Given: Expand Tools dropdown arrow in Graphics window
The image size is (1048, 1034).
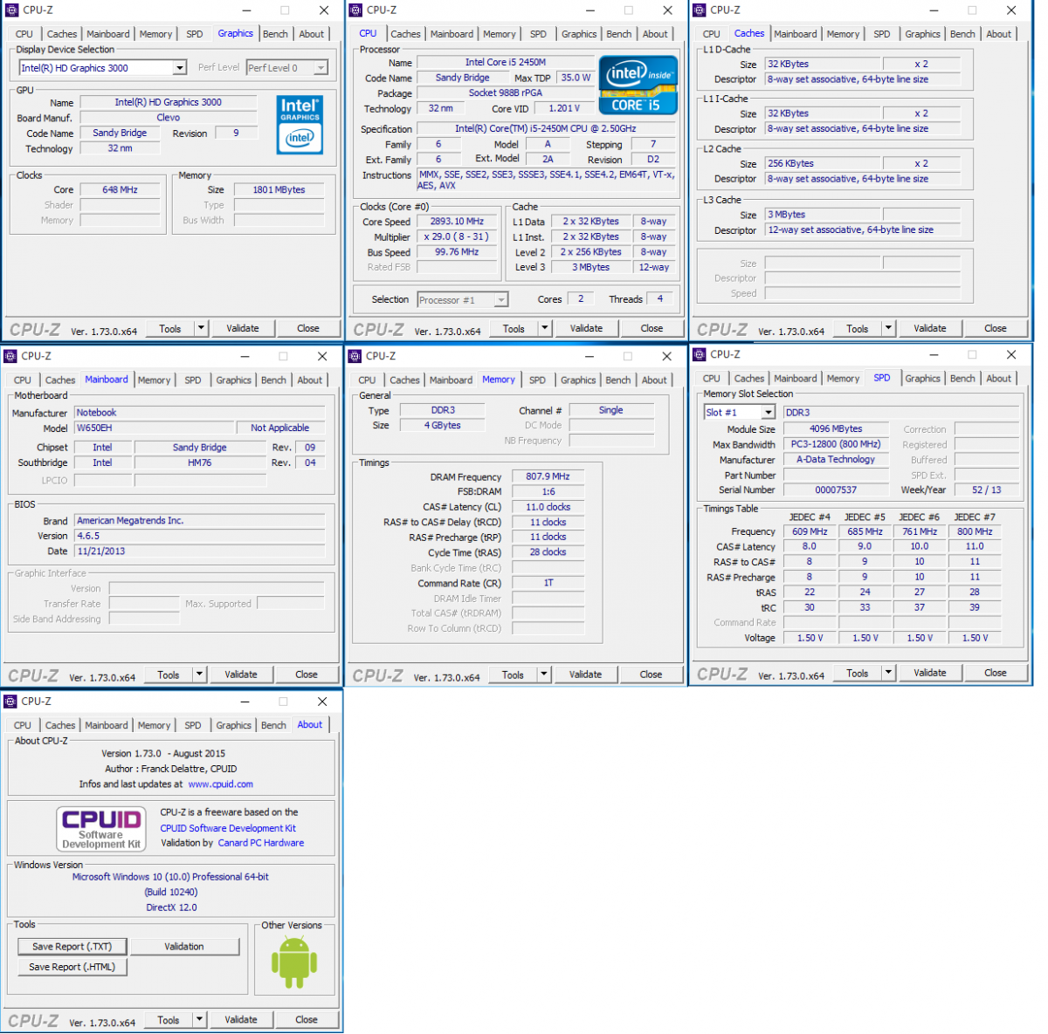Looking at the screenshot, I should 201,329.
